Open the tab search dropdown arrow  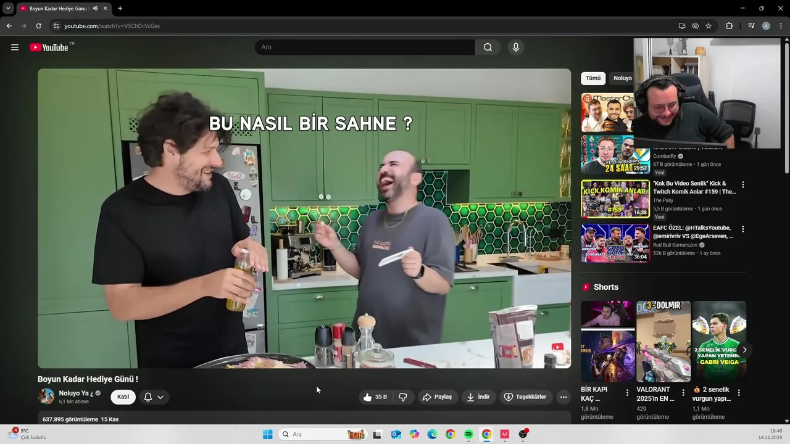point(8,9)
